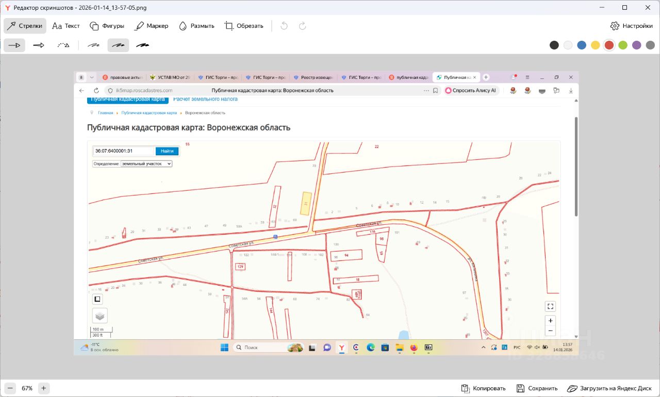Select the double-line arrow style
The width and height of the screenshot is (660, 397).
pyautogui.click(x=39, y=45)
